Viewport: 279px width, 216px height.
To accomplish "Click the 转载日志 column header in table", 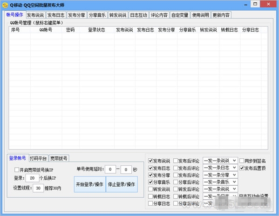I will (230, 30).
